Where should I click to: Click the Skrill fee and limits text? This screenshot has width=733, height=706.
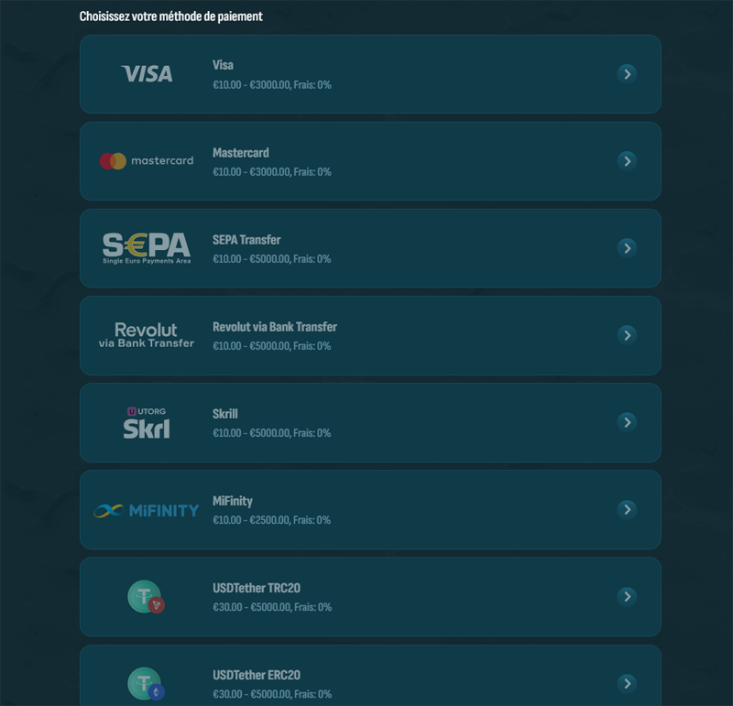pyautogui.click(x=271, y=433)
